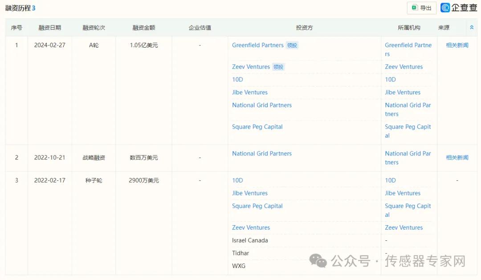Open Square Peg Capital investor in A轮
The height and width of the screenshot is (280, 481).
click(257, 127)
